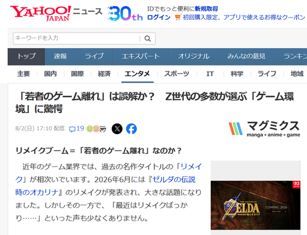Open the みんなの意見 tab

[x=246, y=56]
